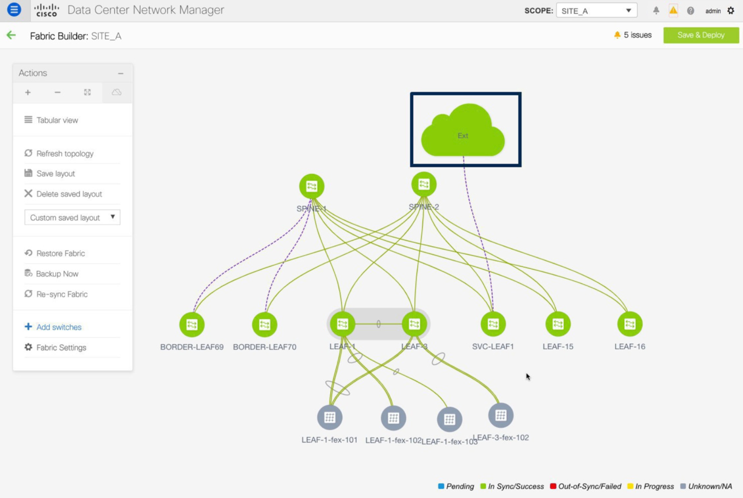Open the Custom saved layout dropdown

tap(72, 217)
